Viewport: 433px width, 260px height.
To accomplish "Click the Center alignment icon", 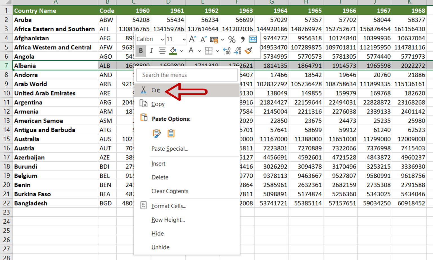I will (x=162, y=51).
